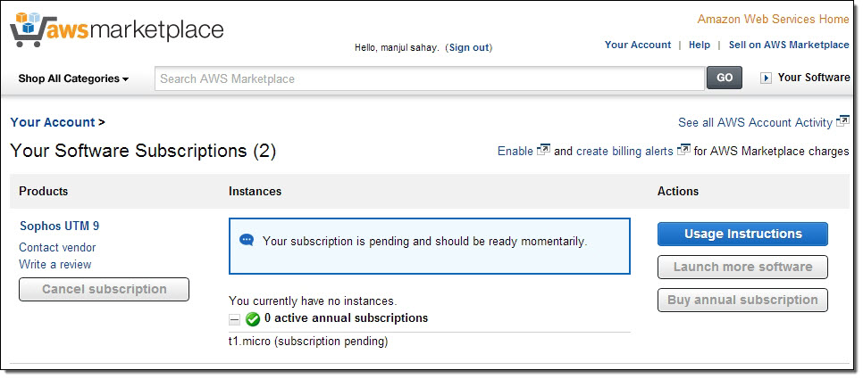Sign out of manjul sahay account
The image size is (863, 379).
pyautogui.click(x=469, y=48)
